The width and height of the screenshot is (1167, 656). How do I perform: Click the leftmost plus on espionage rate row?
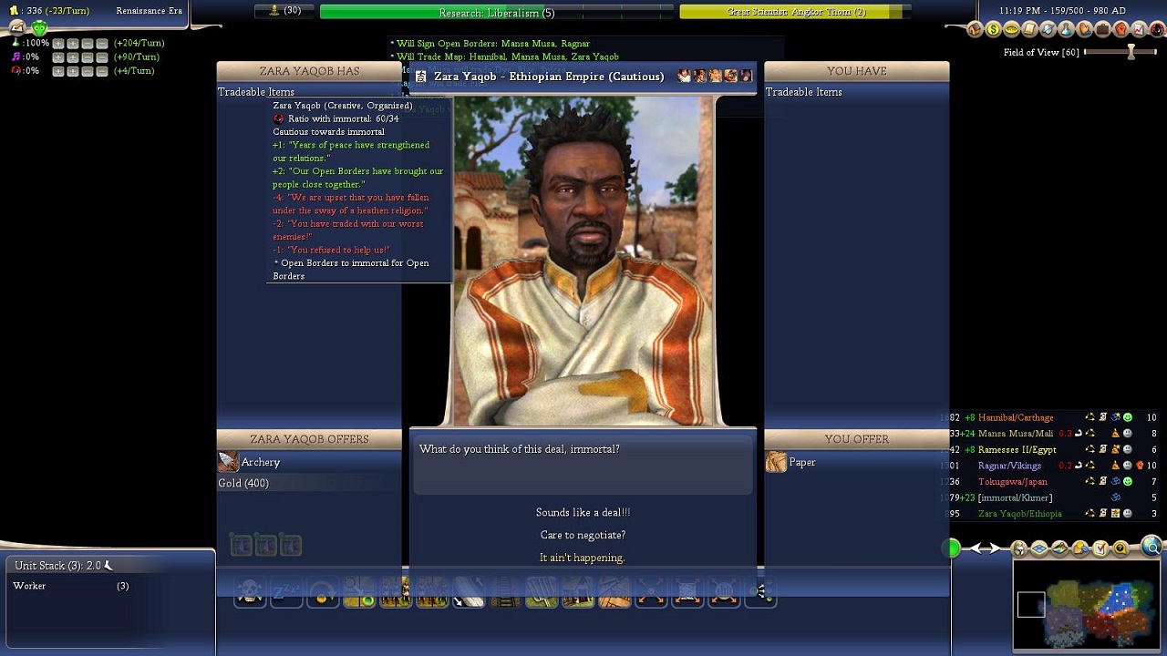click(x=58, y=71)
